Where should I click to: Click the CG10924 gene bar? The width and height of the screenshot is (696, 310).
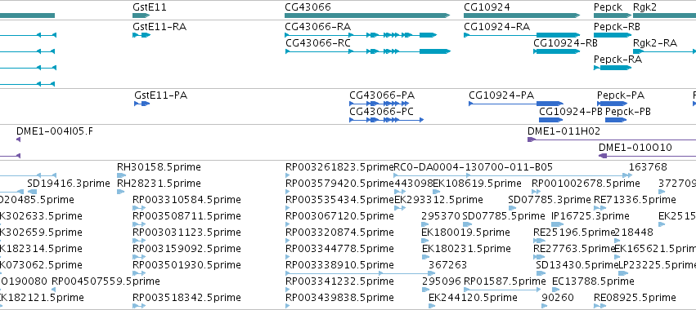pos(522,16)
